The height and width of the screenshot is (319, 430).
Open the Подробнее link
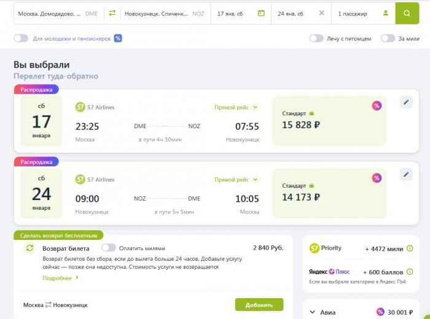pyautogui.click(x=60, y=278)
